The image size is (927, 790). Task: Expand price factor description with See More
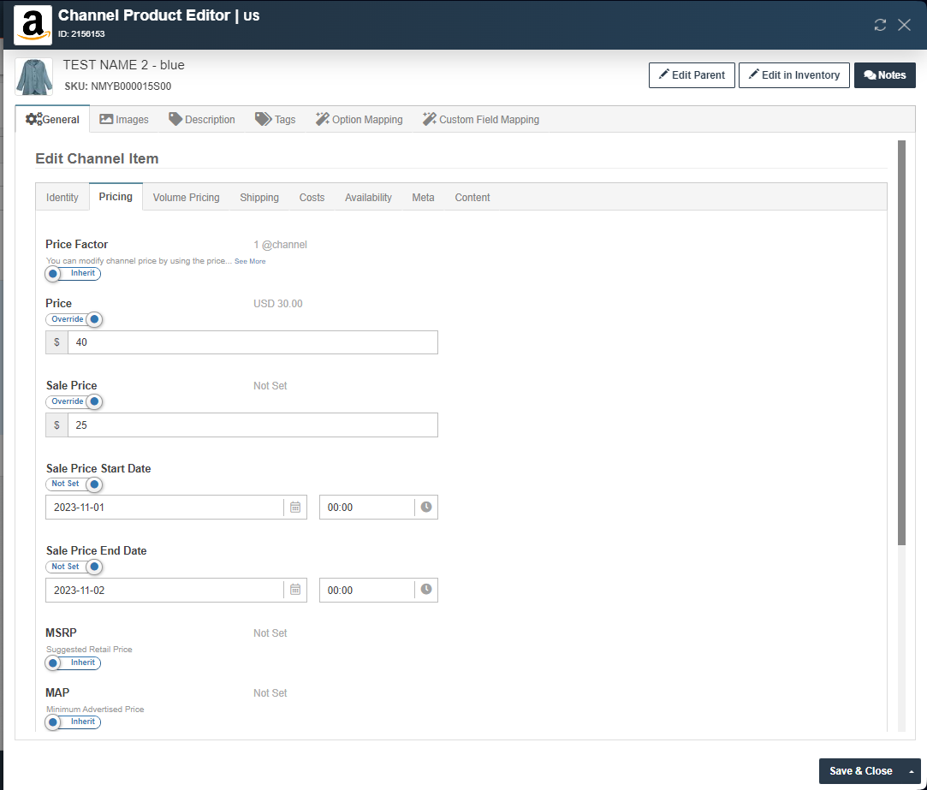tap(250, 261)
